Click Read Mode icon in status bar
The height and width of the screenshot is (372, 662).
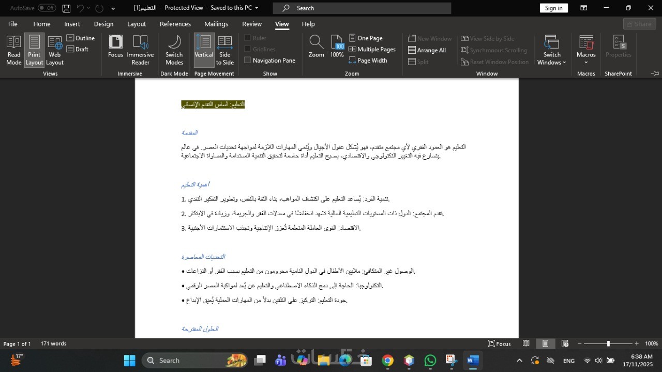[x=526, y=344]
